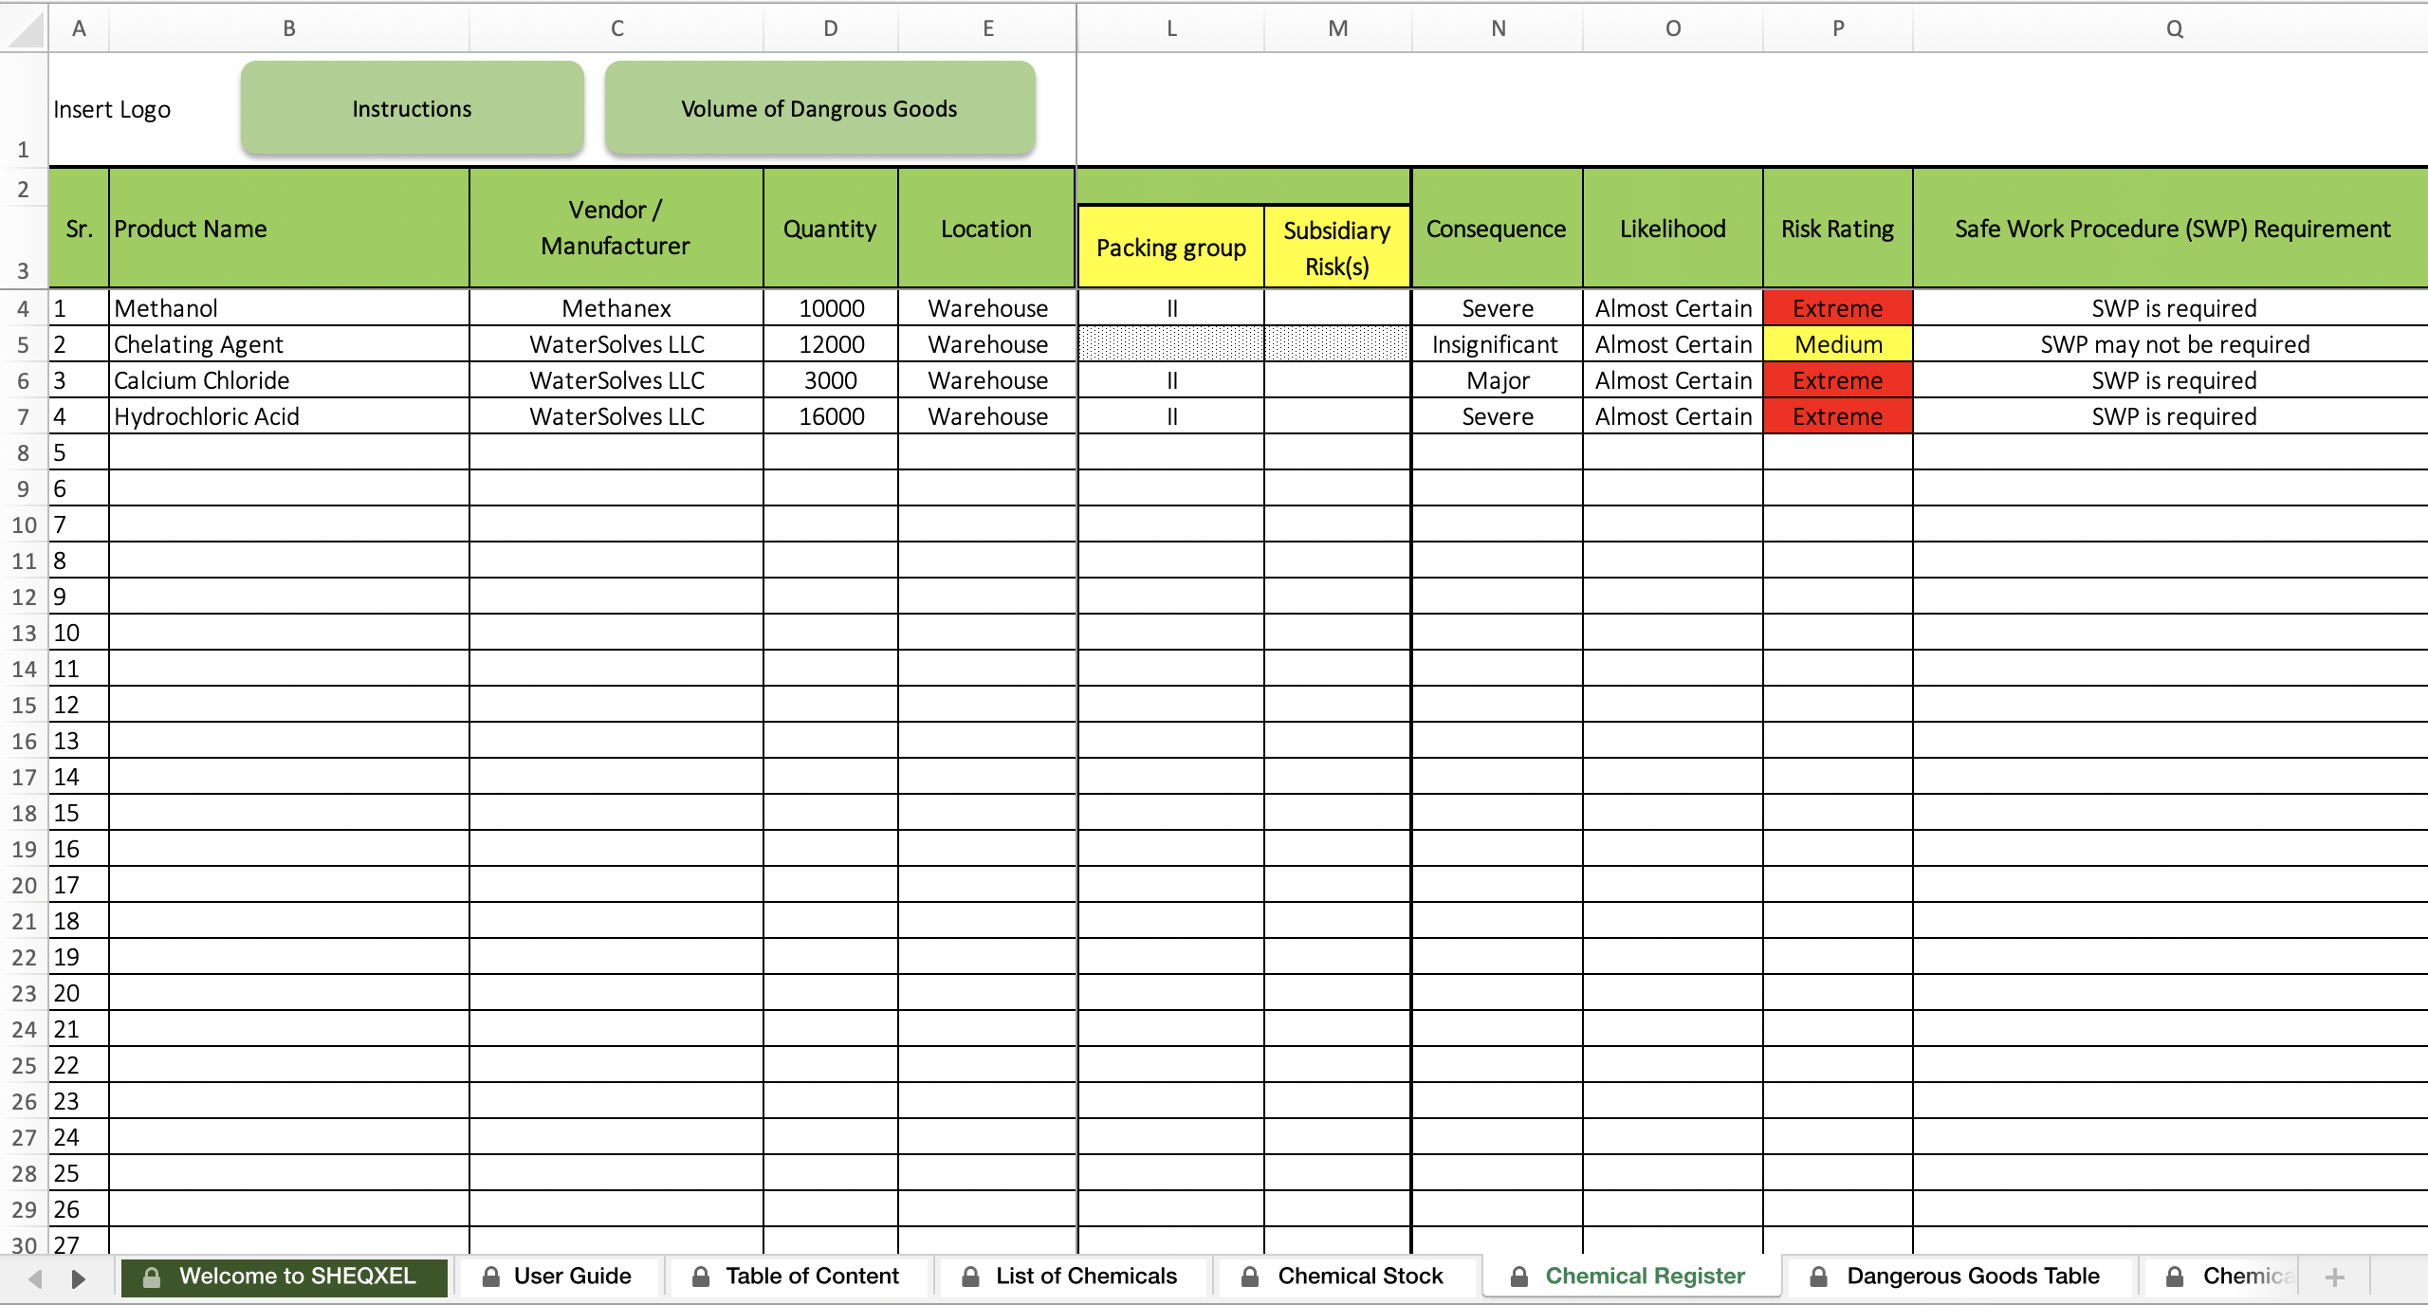The width and height of the screenshot is (2428, 1305).
Task: Open the List of Chemicals sheet
Action: tap(1084, 1277)
